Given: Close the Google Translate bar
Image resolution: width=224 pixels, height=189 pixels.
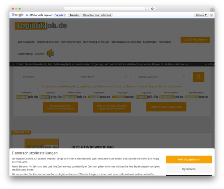Looking at the screenshot, I should pyautogui.click(x=211, y=15).
